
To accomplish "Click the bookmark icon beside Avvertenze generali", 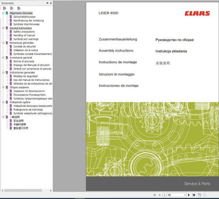I will (7, 58).
